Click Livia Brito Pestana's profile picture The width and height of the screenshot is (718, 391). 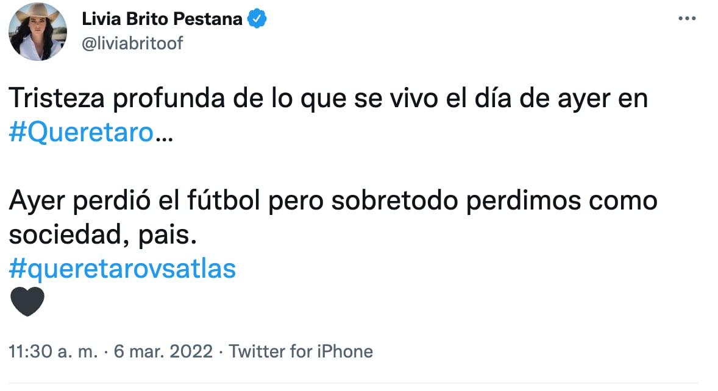point(37,32)
